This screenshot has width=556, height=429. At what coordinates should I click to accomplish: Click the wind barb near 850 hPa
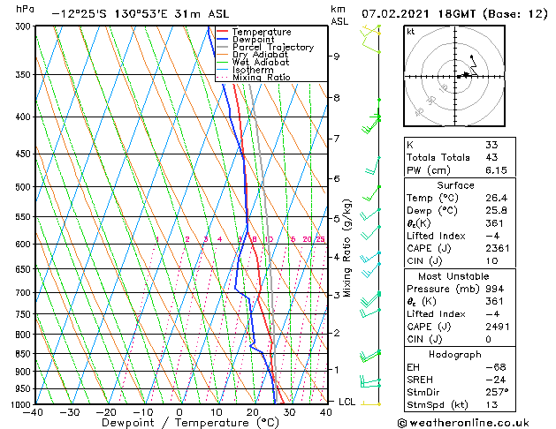click(x=369, y=356)
